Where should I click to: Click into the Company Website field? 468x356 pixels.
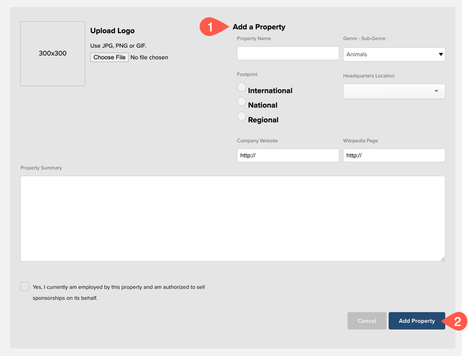coord(288,155)
